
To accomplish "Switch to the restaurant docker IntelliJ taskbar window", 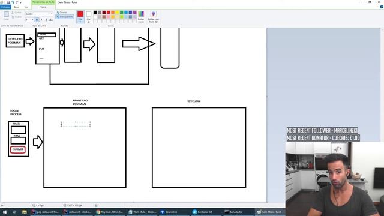I will pyautogui.click(x=77, y=212).
